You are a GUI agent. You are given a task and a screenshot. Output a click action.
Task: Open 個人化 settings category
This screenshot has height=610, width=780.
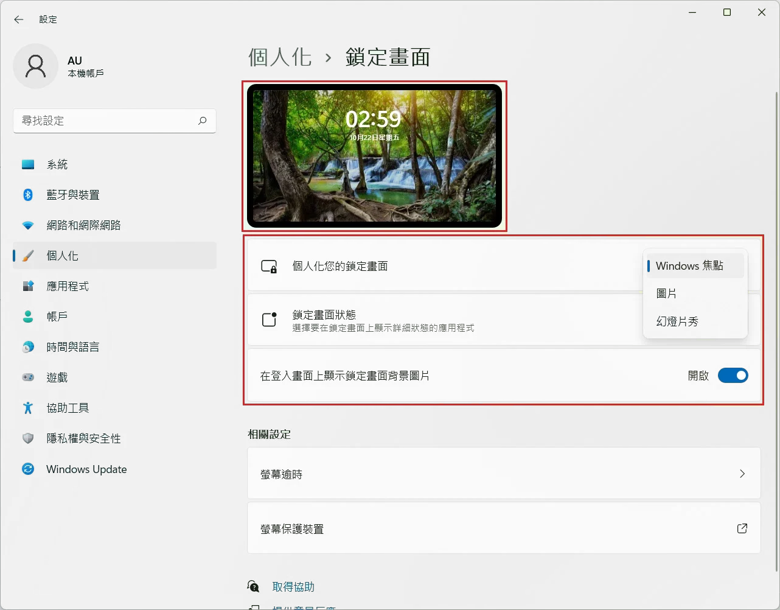(x=114, y=256)
